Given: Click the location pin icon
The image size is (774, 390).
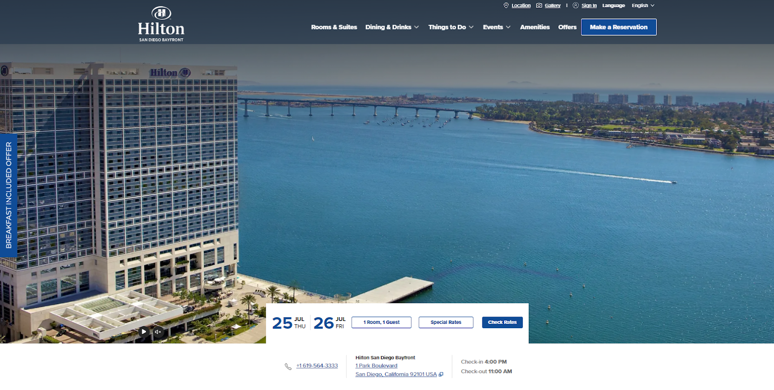Looking at the screenshot, I should click(x=506, y=5).
